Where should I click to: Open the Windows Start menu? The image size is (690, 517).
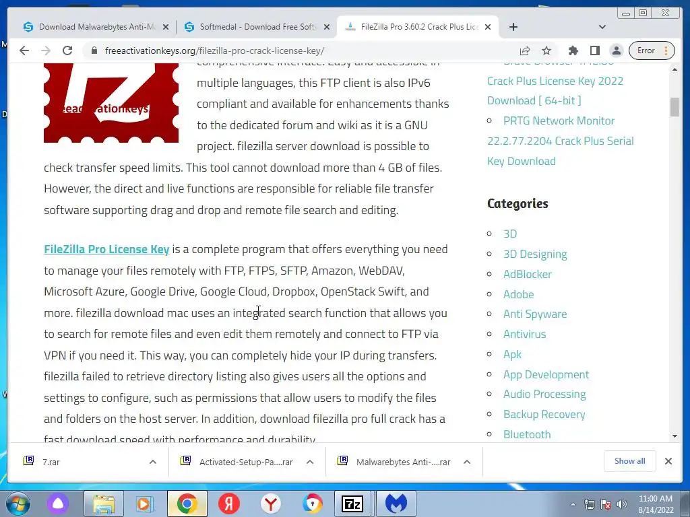point(18,504)
